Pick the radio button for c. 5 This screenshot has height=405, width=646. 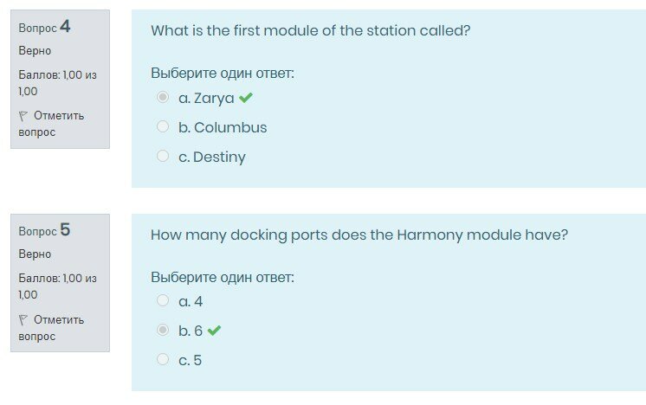(x=163, y=360)
